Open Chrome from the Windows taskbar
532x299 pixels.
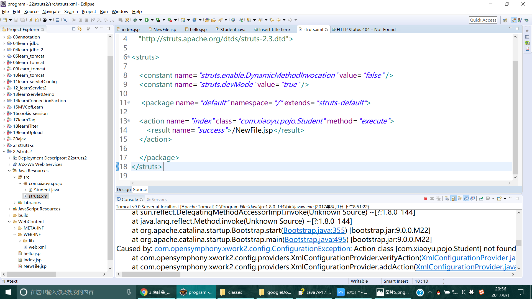[x=157, y=292]
